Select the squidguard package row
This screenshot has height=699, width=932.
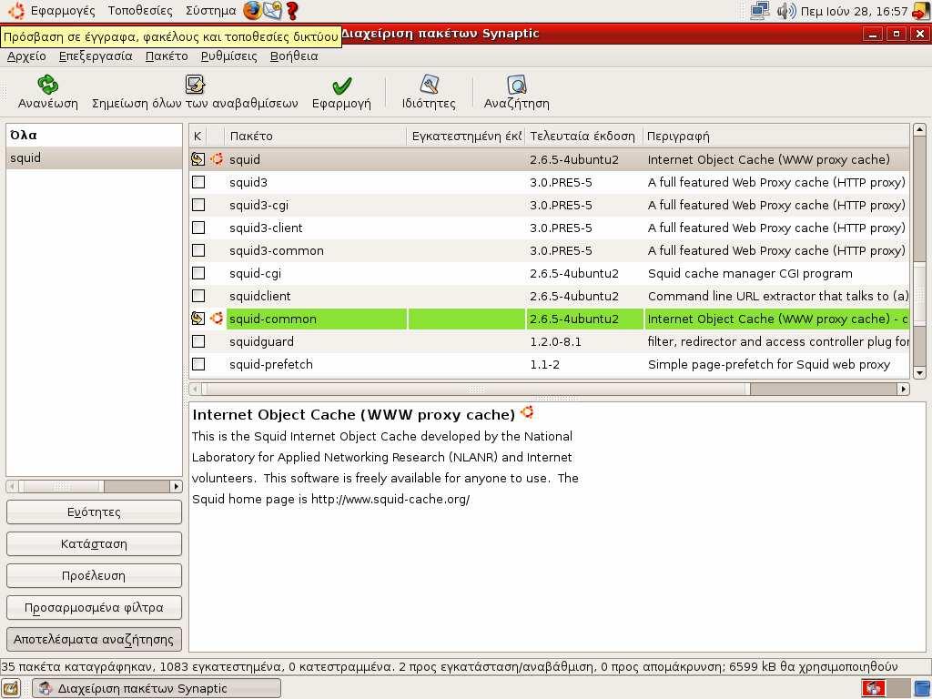pyautogui.click(x=550, y=341)
